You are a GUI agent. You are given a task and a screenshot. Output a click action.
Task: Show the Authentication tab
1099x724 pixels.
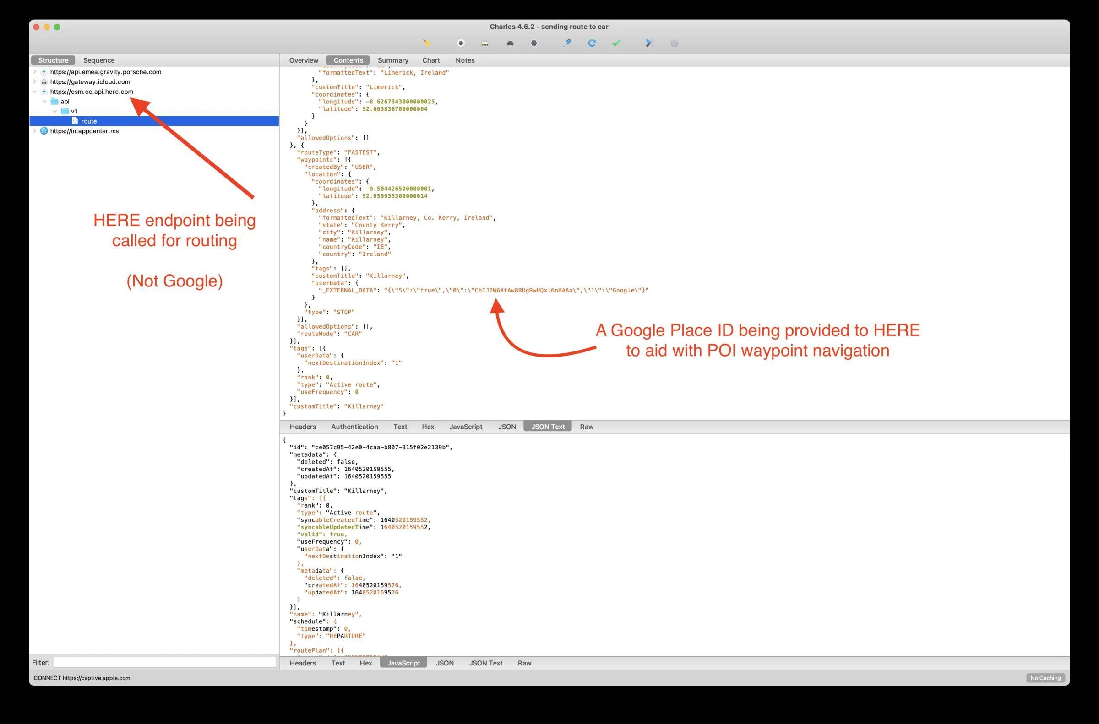point(354,427)
